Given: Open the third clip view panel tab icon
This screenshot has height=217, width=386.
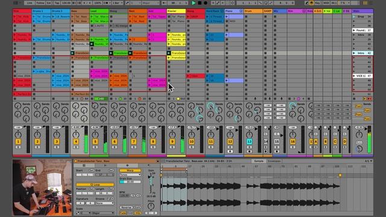Looking at the screenshot, I should point(127,166).
